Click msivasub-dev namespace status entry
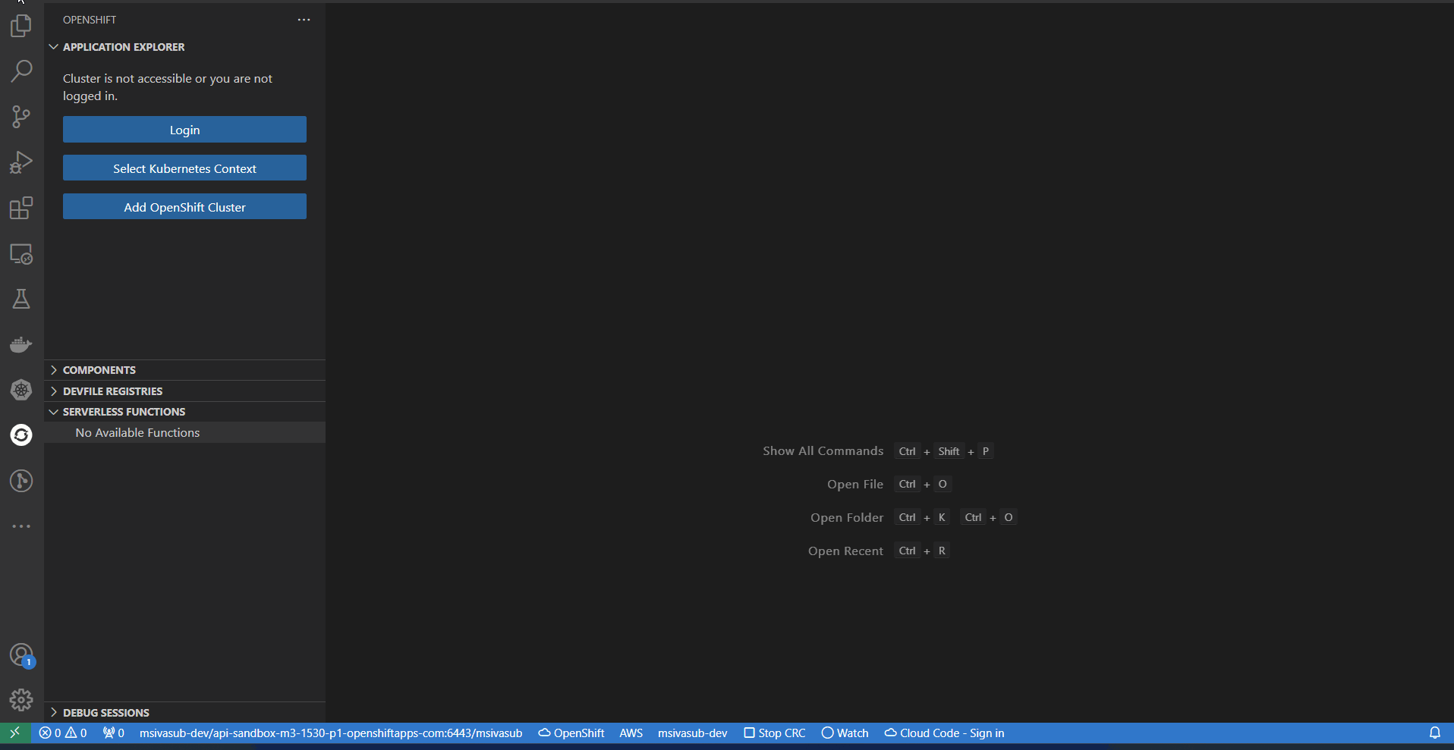This screenshot has height=750, width=1454. pos(692,733)
